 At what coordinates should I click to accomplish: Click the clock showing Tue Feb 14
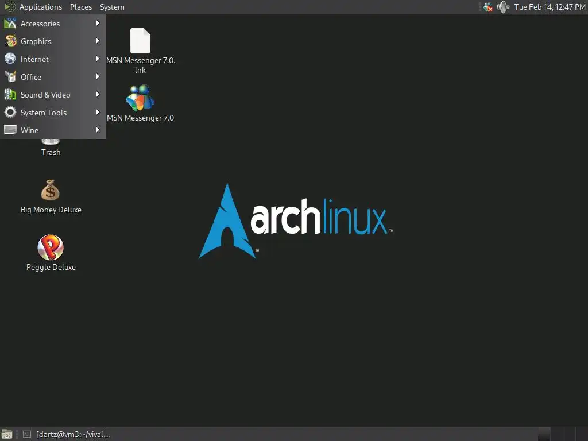pyautogui.click(x=550, y=7)
